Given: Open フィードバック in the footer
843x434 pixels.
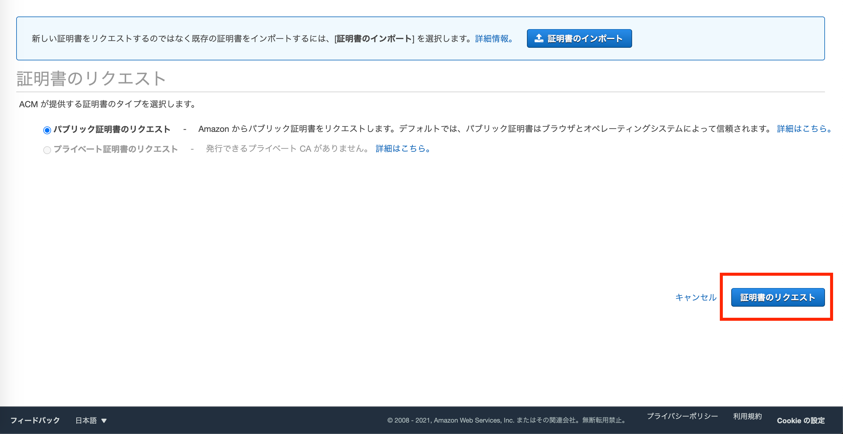Looking at the screenshot, I should [35, 420].
